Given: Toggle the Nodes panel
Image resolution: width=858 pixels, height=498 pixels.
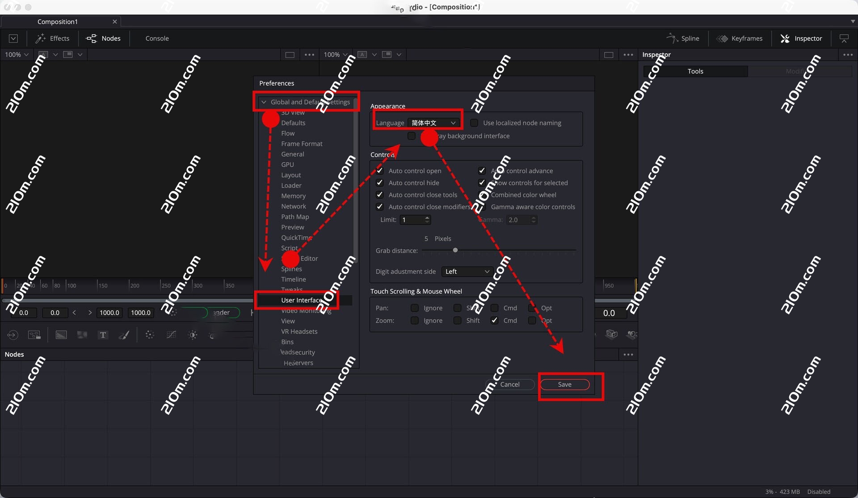Looking at the screenshot, I should (103, 38).
